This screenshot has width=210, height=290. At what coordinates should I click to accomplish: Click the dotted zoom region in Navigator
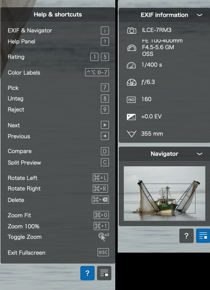(x=169, y=198)
